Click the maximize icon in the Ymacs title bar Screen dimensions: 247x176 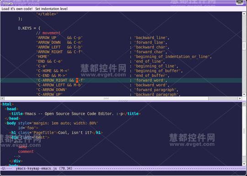[240, 2]
